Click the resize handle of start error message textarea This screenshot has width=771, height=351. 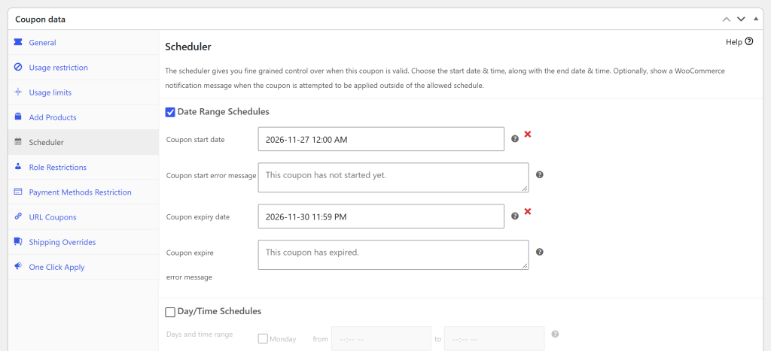pyautogui.click(x=526, y=189)
